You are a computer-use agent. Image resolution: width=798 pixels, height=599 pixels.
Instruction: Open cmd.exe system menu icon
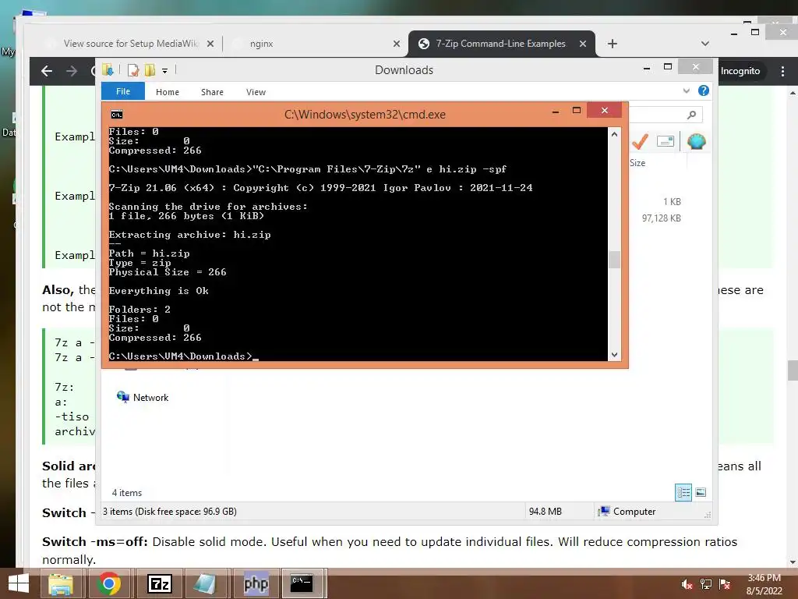click(117, 115)
